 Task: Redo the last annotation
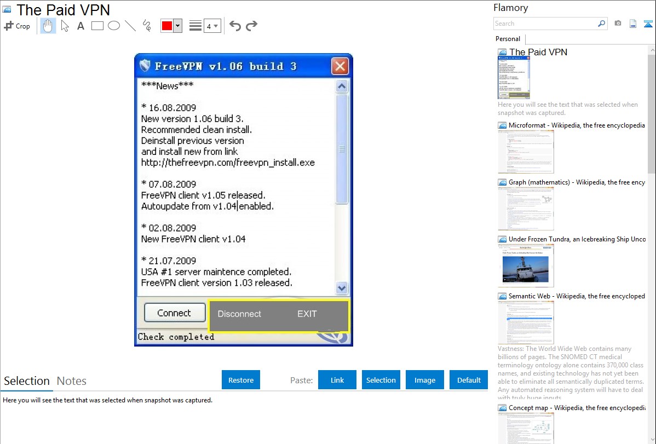[251, 26]
